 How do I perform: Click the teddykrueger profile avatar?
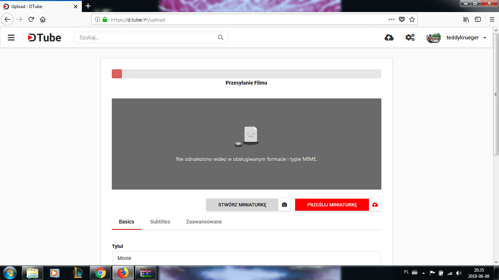coord(434,38)
